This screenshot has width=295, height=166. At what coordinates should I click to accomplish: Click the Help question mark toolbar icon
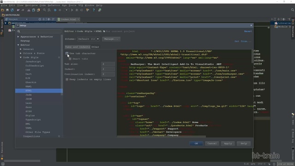point(94,10)
